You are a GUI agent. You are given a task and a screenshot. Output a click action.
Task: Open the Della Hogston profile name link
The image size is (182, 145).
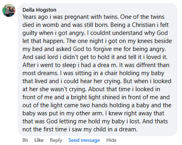(x=40, y=10)
